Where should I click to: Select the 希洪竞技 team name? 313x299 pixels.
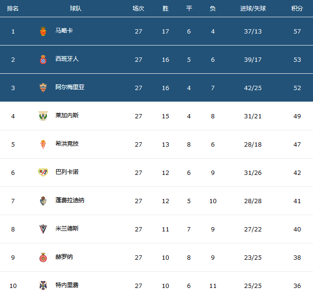(x=67, y=144)
